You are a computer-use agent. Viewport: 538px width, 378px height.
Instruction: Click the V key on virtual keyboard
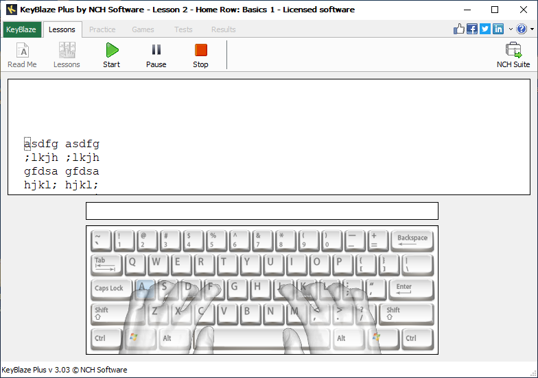tap(226, 314)
